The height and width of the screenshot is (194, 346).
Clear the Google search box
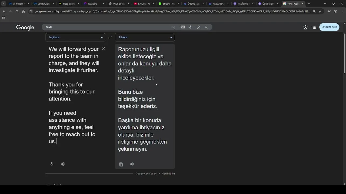[x=174, y=27]
